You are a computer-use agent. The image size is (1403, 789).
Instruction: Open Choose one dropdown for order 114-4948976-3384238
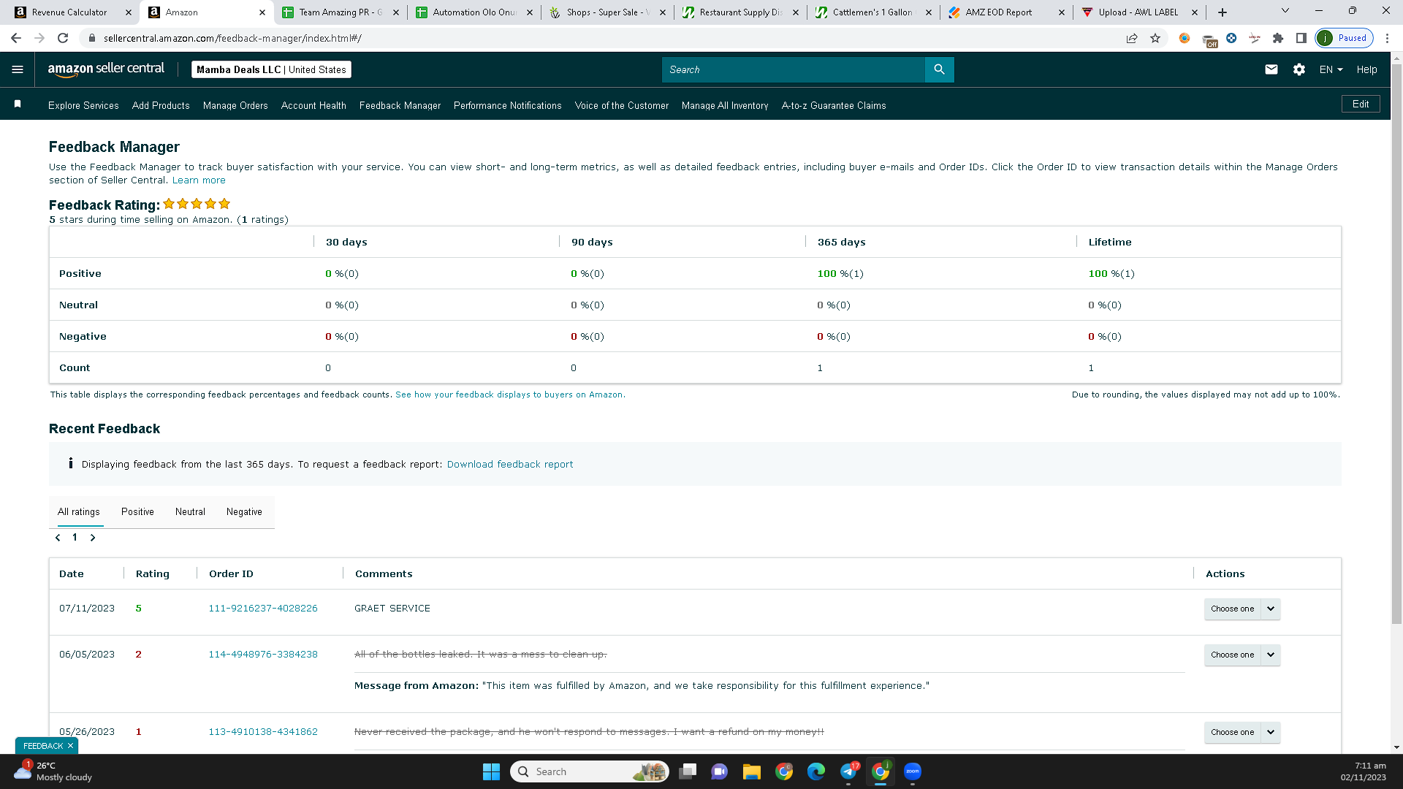pyautogui.click(x=1242, y=655)
